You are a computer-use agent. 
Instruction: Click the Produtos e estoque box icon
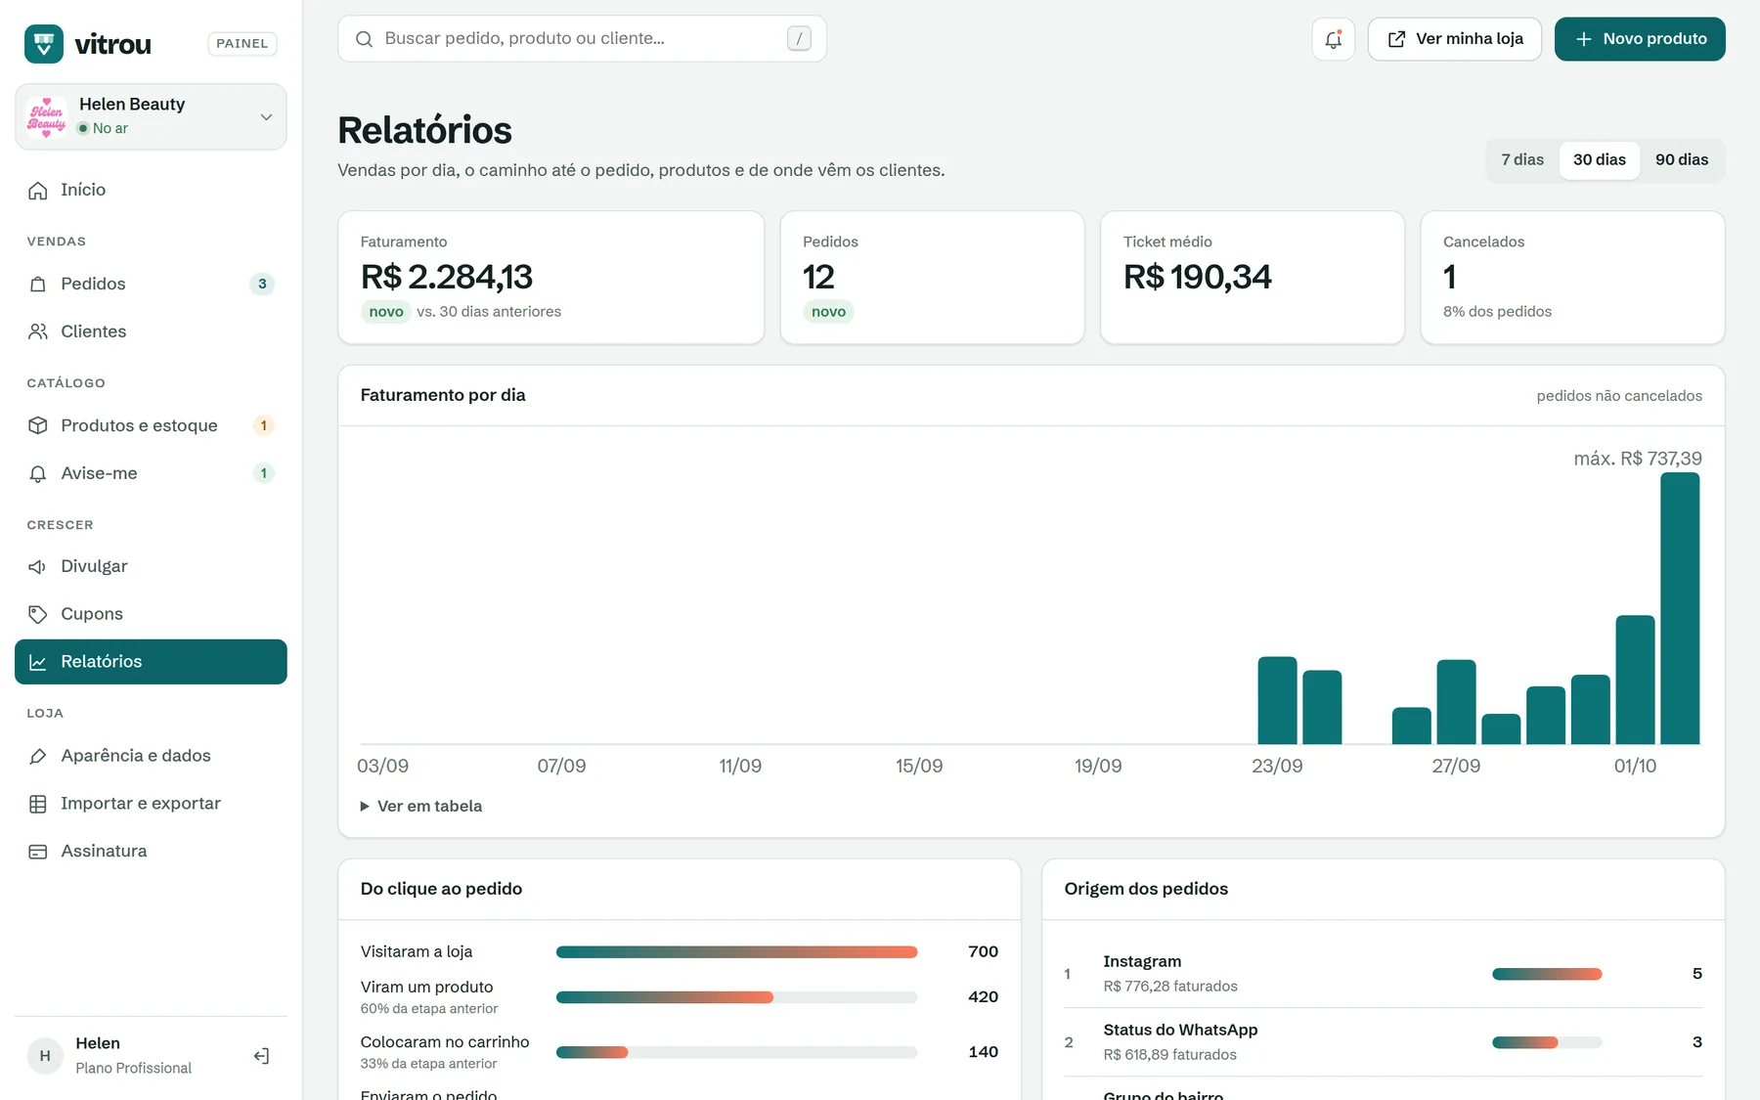click(38, 426)
